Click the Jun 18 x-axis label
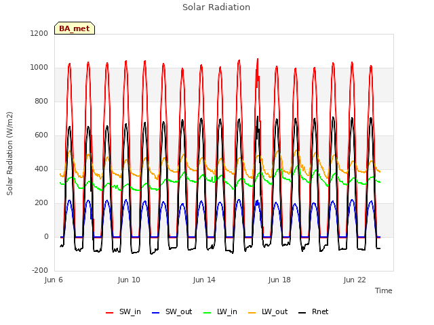Viewport: 434px width, 325px height. 279,280
